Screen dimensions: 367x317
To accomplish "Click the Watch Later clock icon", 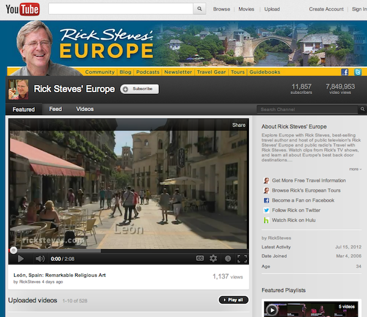I will [228, 258].
